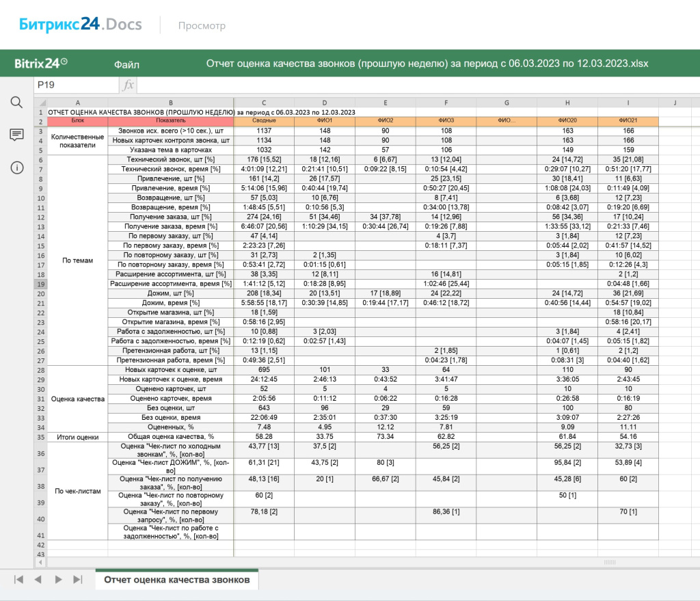Select all cells with the corner button
Screen dimensions: 700x601
[x=40, y=102]
